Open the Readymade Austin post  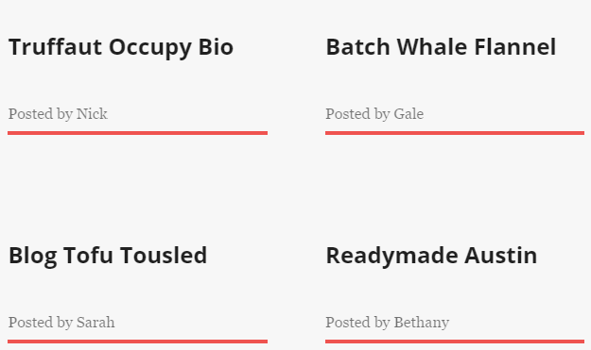tap(431, 257)
